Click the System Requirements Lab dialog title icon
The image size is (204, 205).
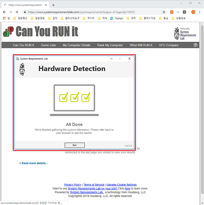[x=18, y=59]
